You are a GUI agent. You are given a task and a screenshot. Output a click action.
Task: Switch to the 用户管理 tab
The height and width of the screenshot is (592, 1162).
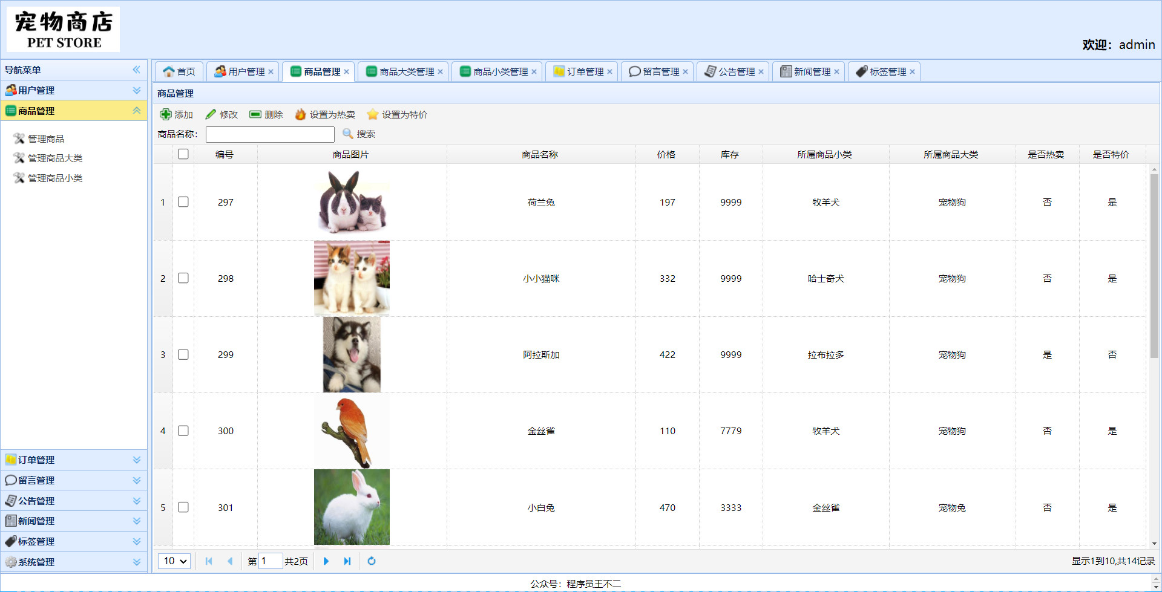tap(241, 71)
